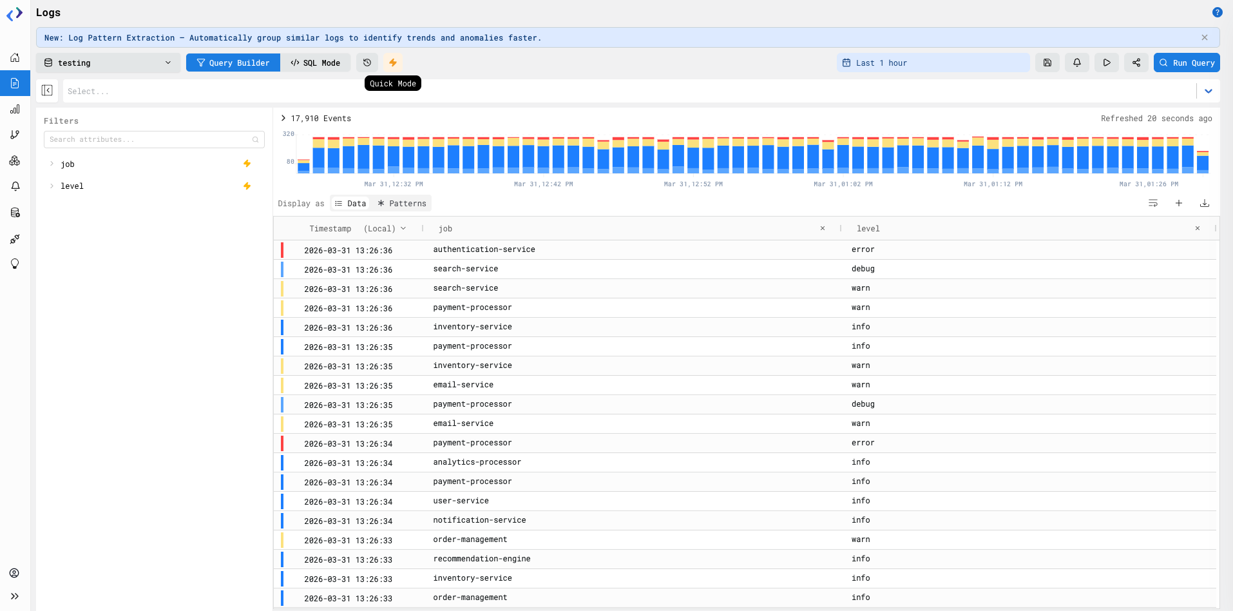Save the current query using the save icon
Image resolution: width=1233 pixels, height=611 pixels.
[x=1047, y=63]
